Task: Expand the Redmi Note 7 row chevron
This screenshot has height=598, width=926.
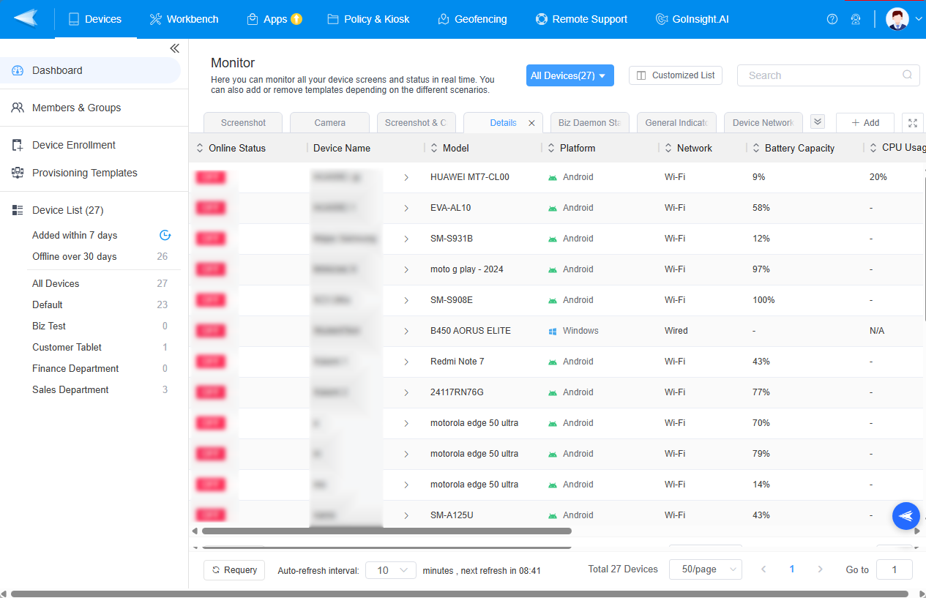Action: pos(406,362)
